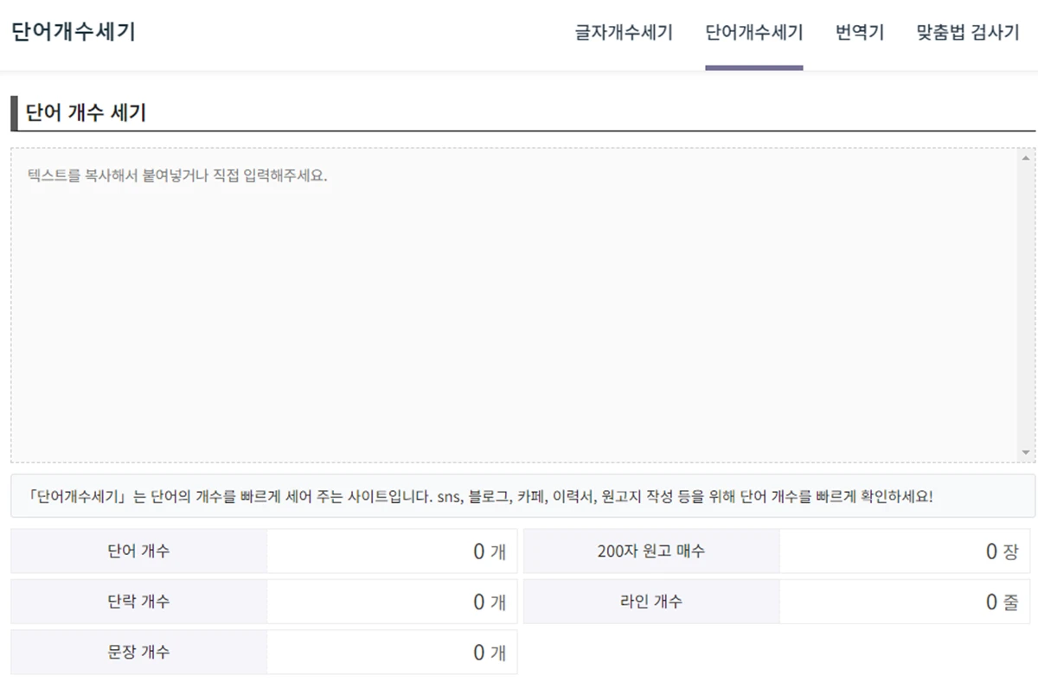The height and width of the screenshot is (682, 1038).
Task: Click the 200자 원고 매수 label
Action: 650,551
